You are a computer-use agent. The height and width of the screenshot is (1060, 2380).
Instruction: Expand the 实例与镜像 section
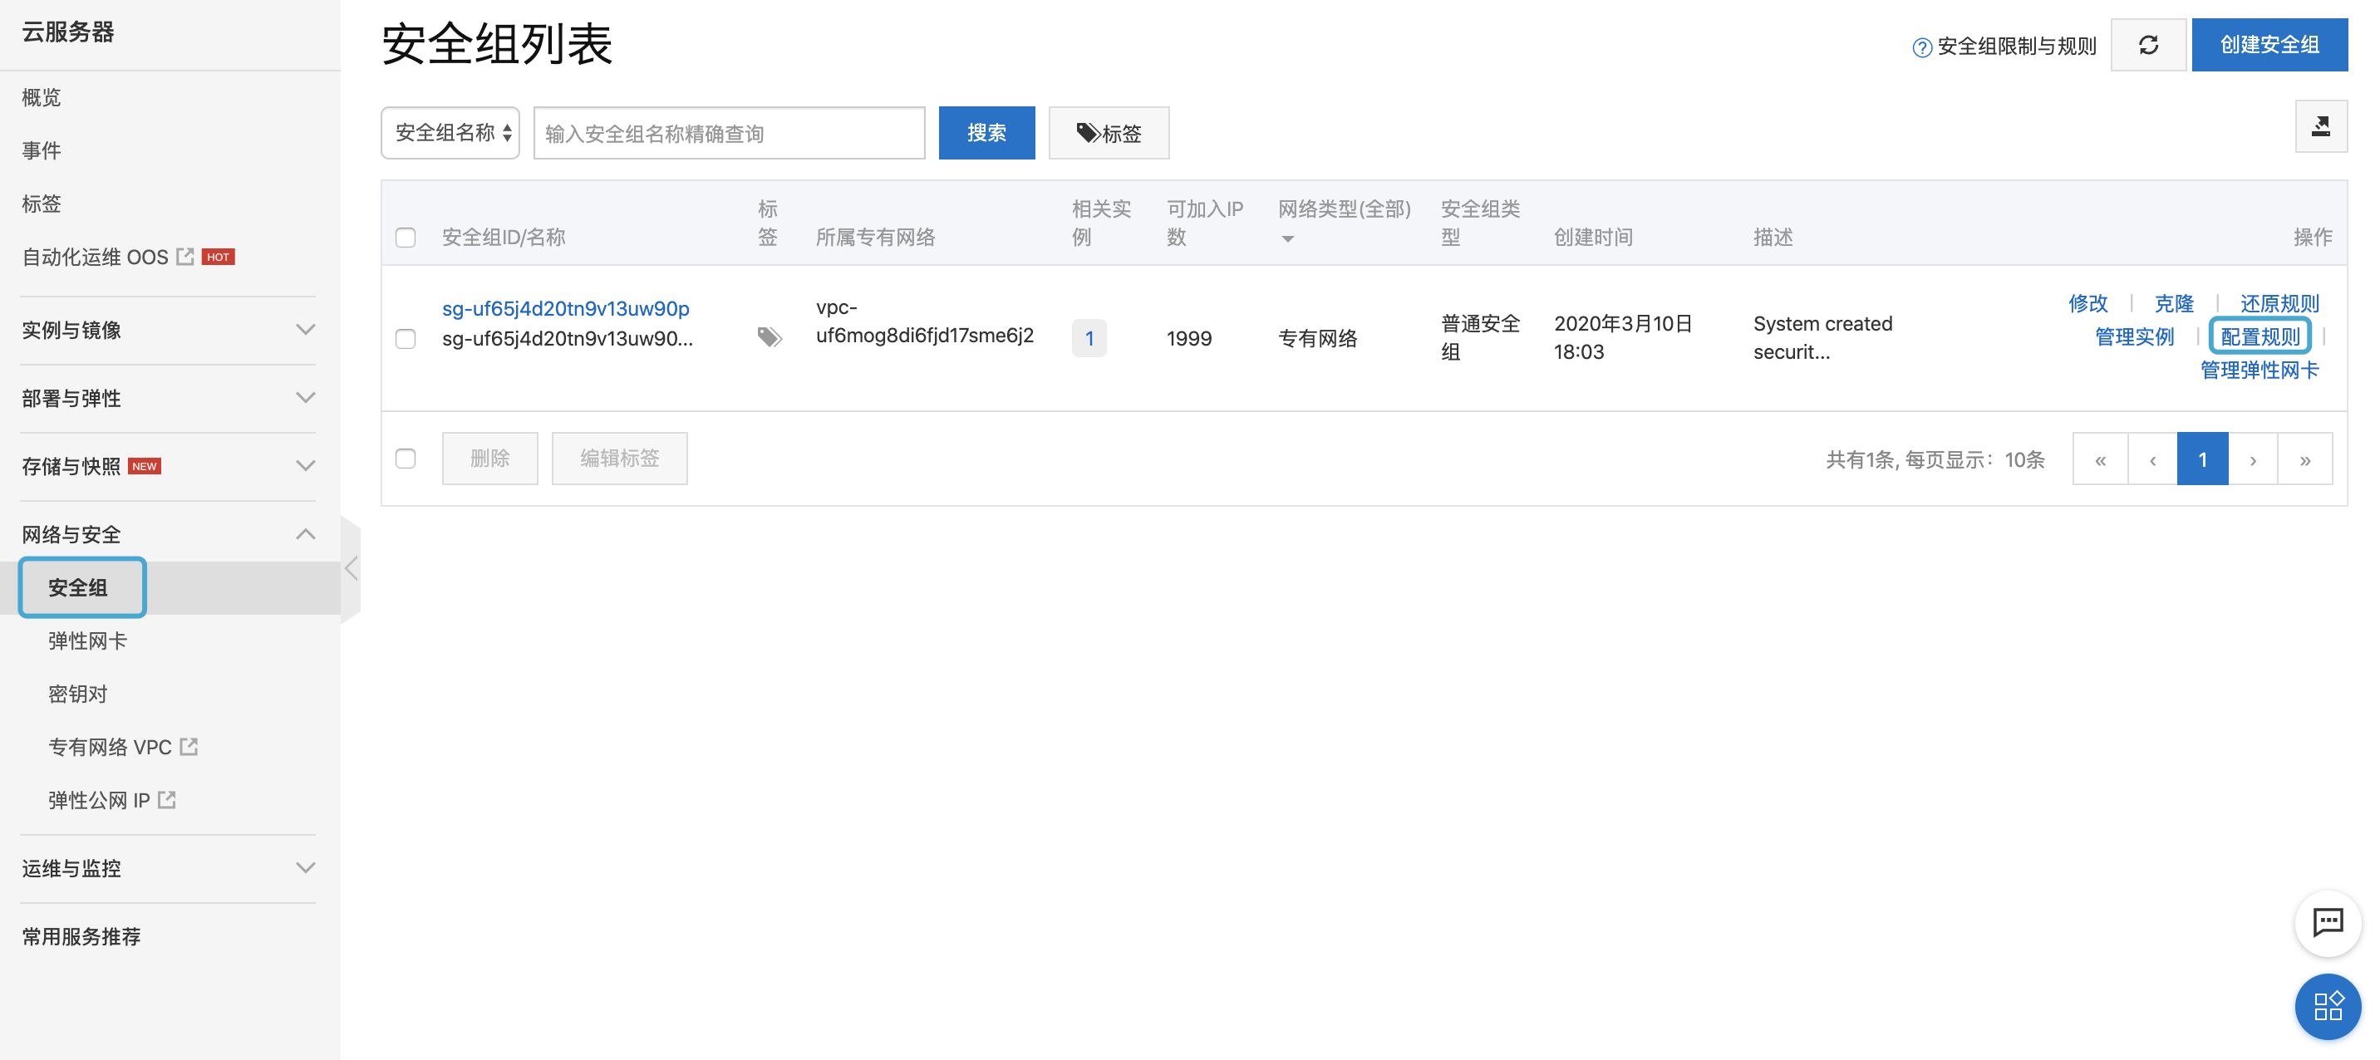pos(168,330)
